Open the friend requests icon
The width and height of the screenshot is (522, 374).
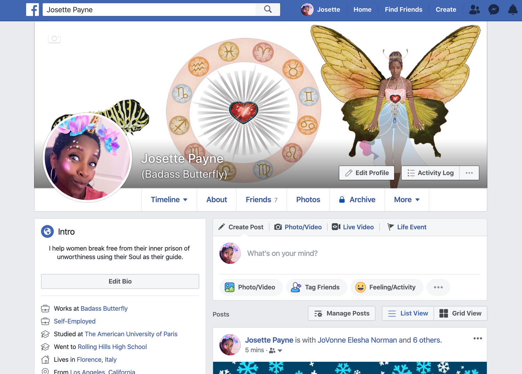coord(474,10)
